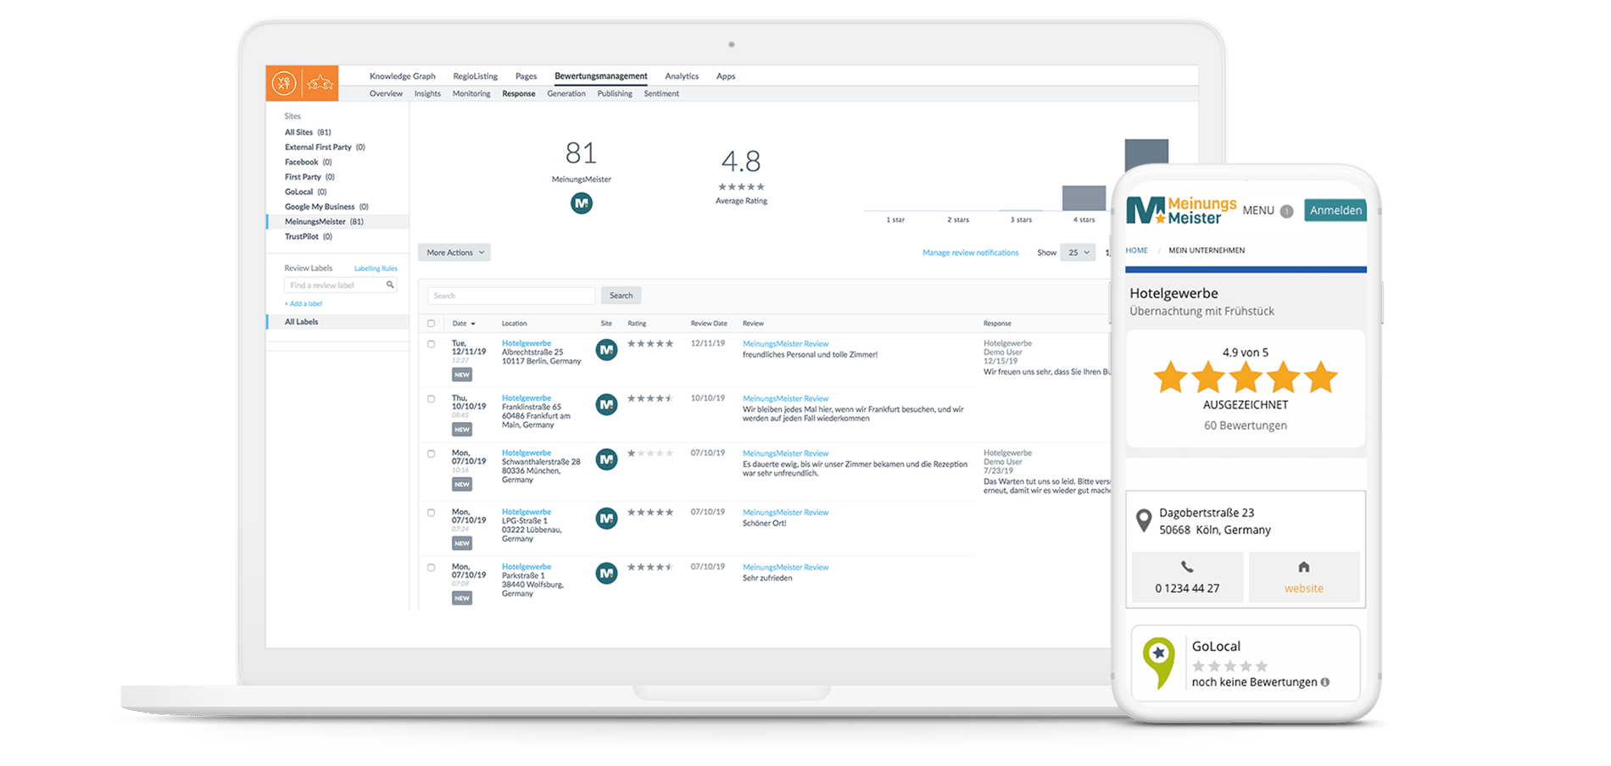The height and width of the screenshot is (766, 1611).
Task: Click the menu notification badge on phone
Action: pyautogui.click(x=1286, y=211)
